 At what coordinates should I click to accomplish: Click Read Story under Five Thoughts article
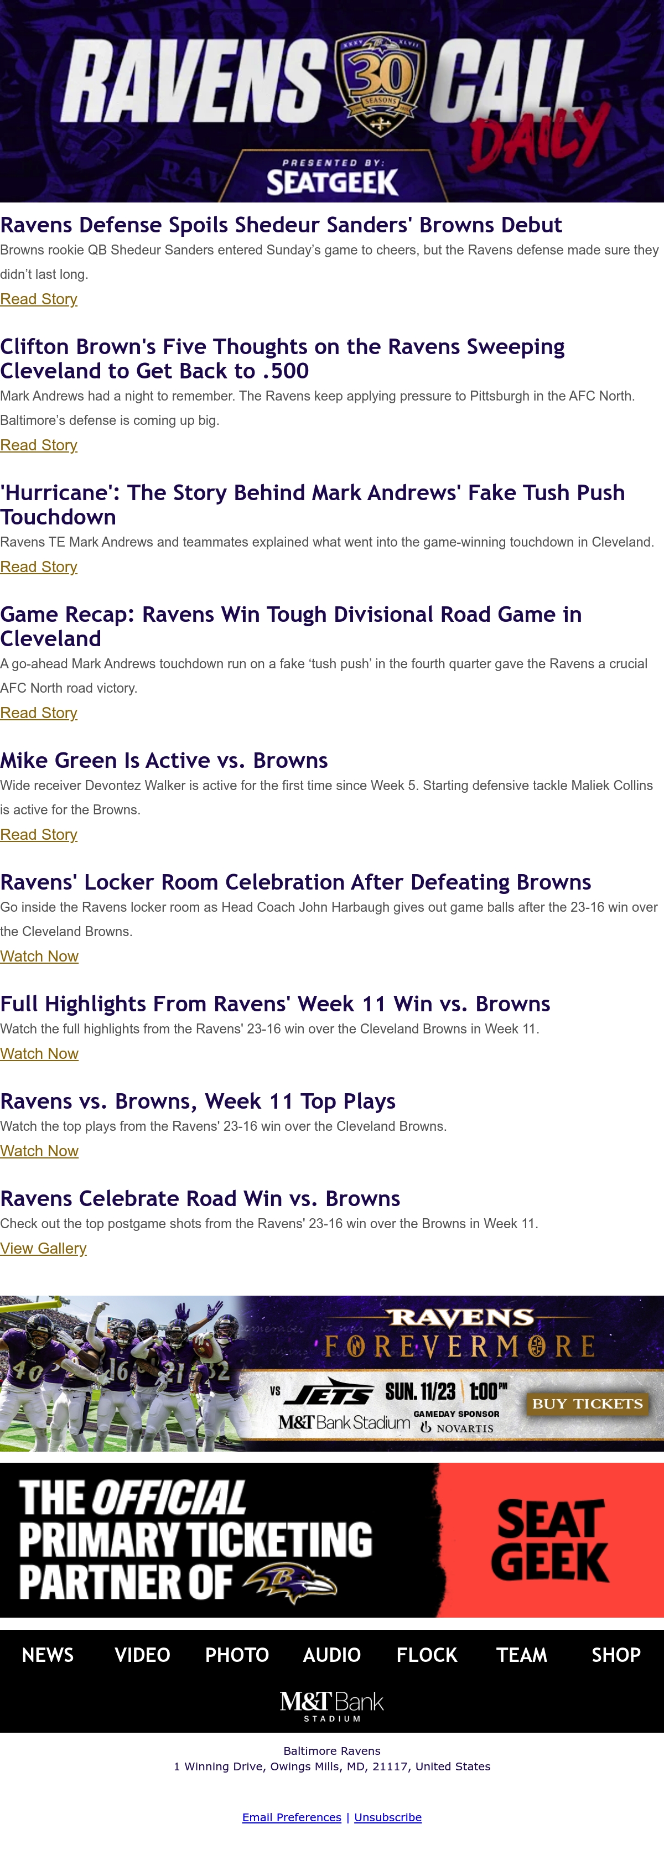39,445
